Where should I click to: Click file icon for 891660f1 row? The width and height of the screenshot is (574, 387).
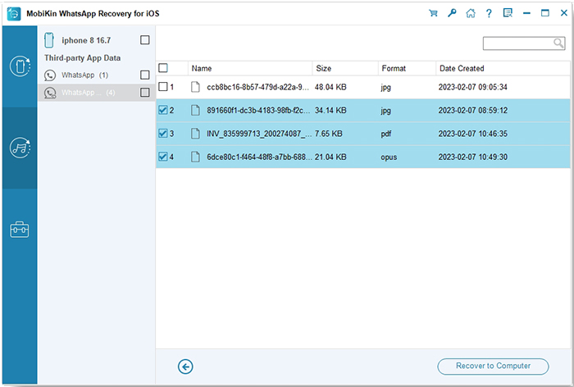tap(196, 110)
